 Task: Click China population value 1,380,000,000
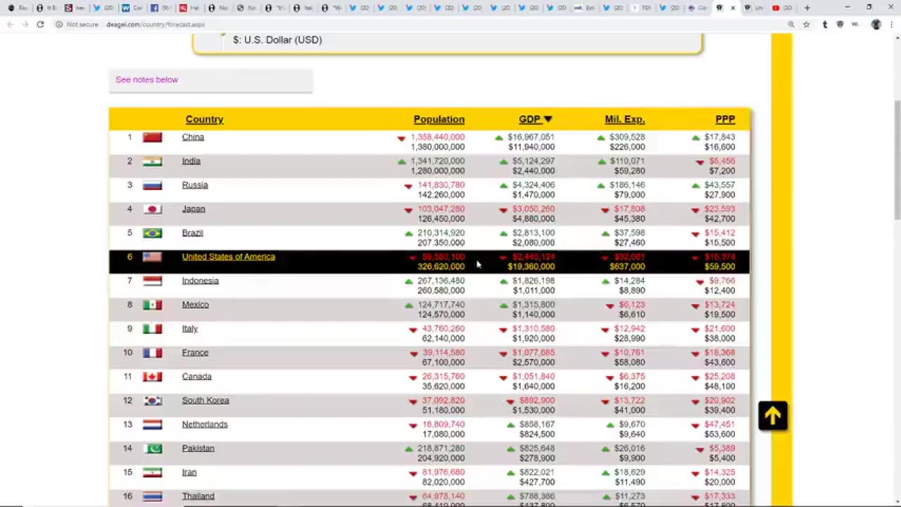tap(438, 147)
